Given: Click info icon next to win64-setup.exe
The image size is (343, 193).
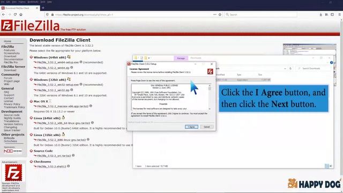Looking at the screenshot, I should click(x=81, y=62).
